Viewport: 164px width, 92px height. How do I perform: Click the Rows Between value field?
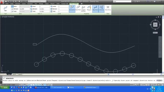(44, 9)
